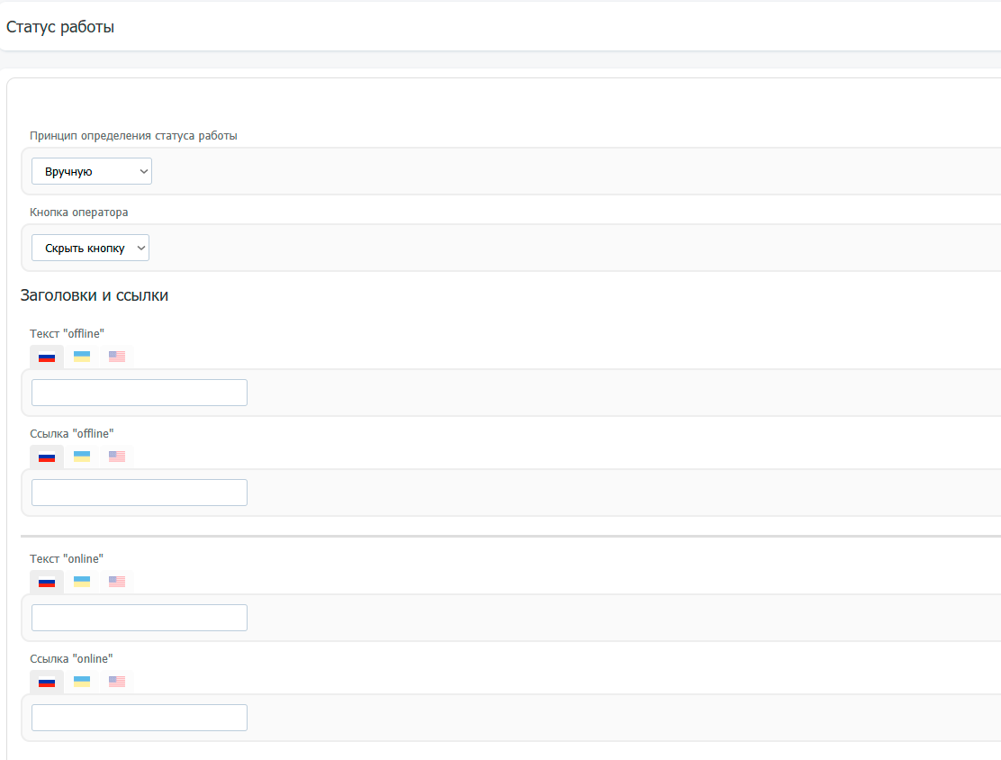Click into the Ссылка "offline" input field

pyautogui.click(x=140, y=493)
